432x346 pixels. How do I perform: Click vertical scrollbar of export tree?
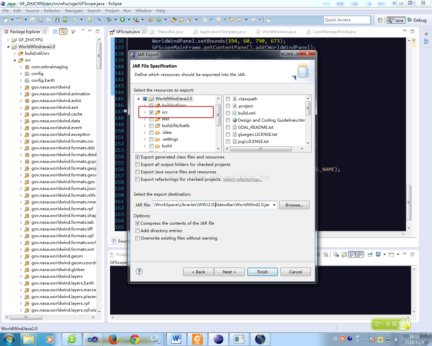(218, 115)
